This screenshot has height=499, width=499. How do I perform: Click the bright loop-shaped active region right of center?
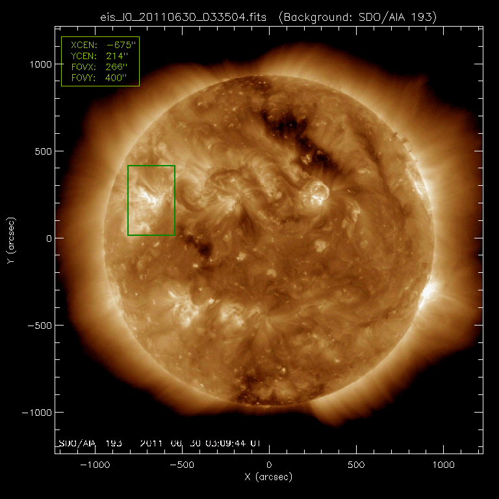[x=318, y=193]
